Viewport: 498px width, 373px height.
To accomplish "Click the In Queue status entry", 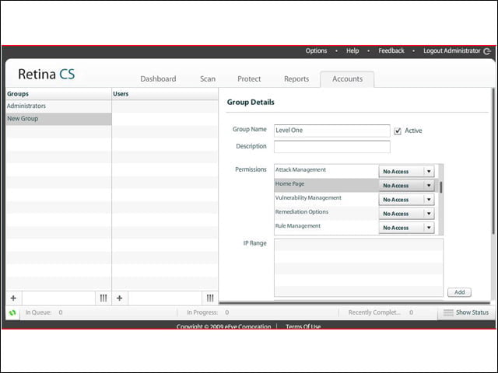I will (44, 312).
